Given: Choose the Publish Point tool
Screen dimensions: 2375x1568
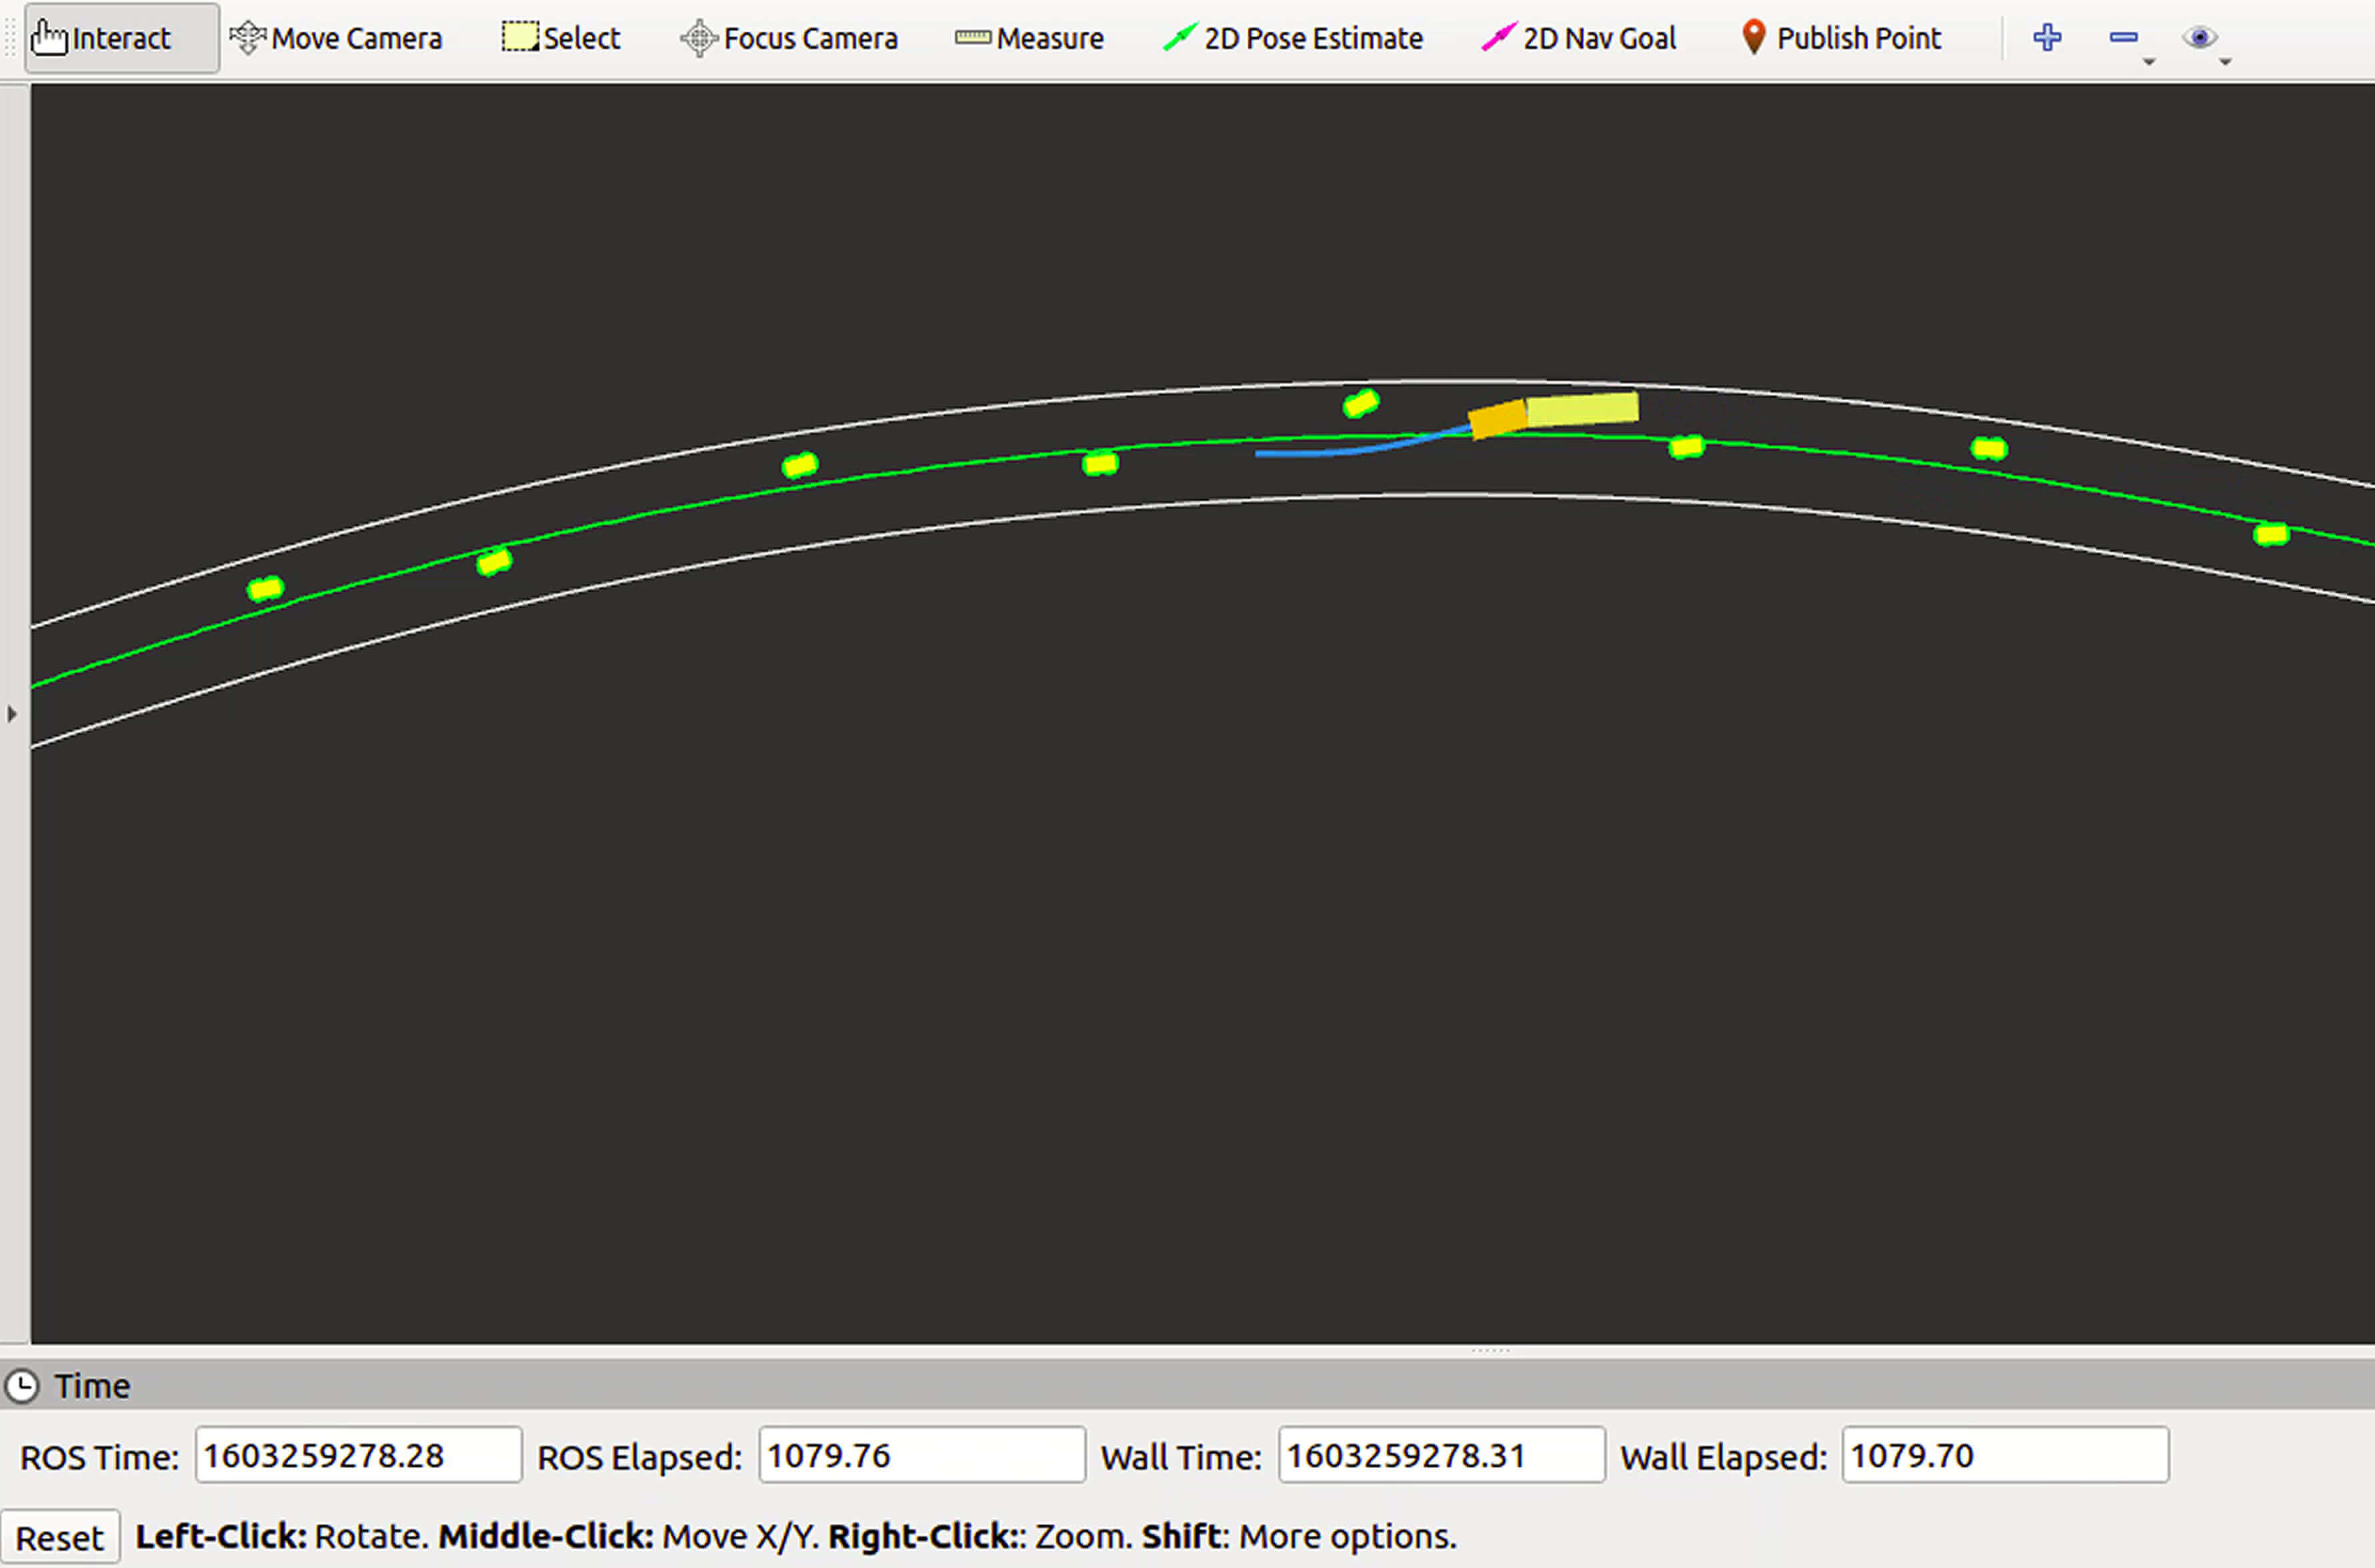Looking at the screenshot, I should 1841,38.
